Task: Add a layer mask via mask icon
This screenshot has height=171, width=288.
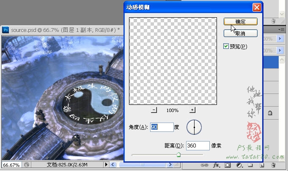Action: click(x=228, y=165)
